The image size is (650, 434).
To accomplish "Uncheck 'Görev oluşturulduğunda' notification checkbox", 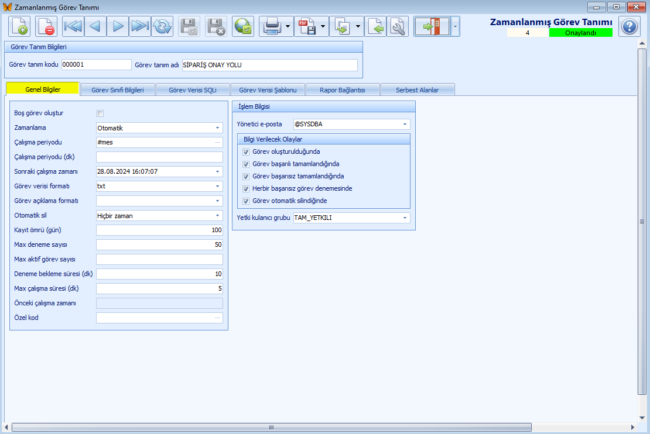I will 246,152.
